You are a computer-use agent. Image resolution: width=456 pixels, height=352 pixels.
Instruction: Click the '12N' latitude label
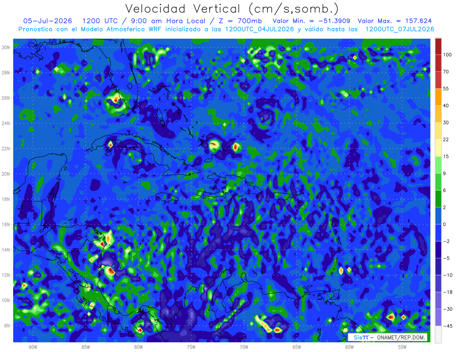point(6,275)
